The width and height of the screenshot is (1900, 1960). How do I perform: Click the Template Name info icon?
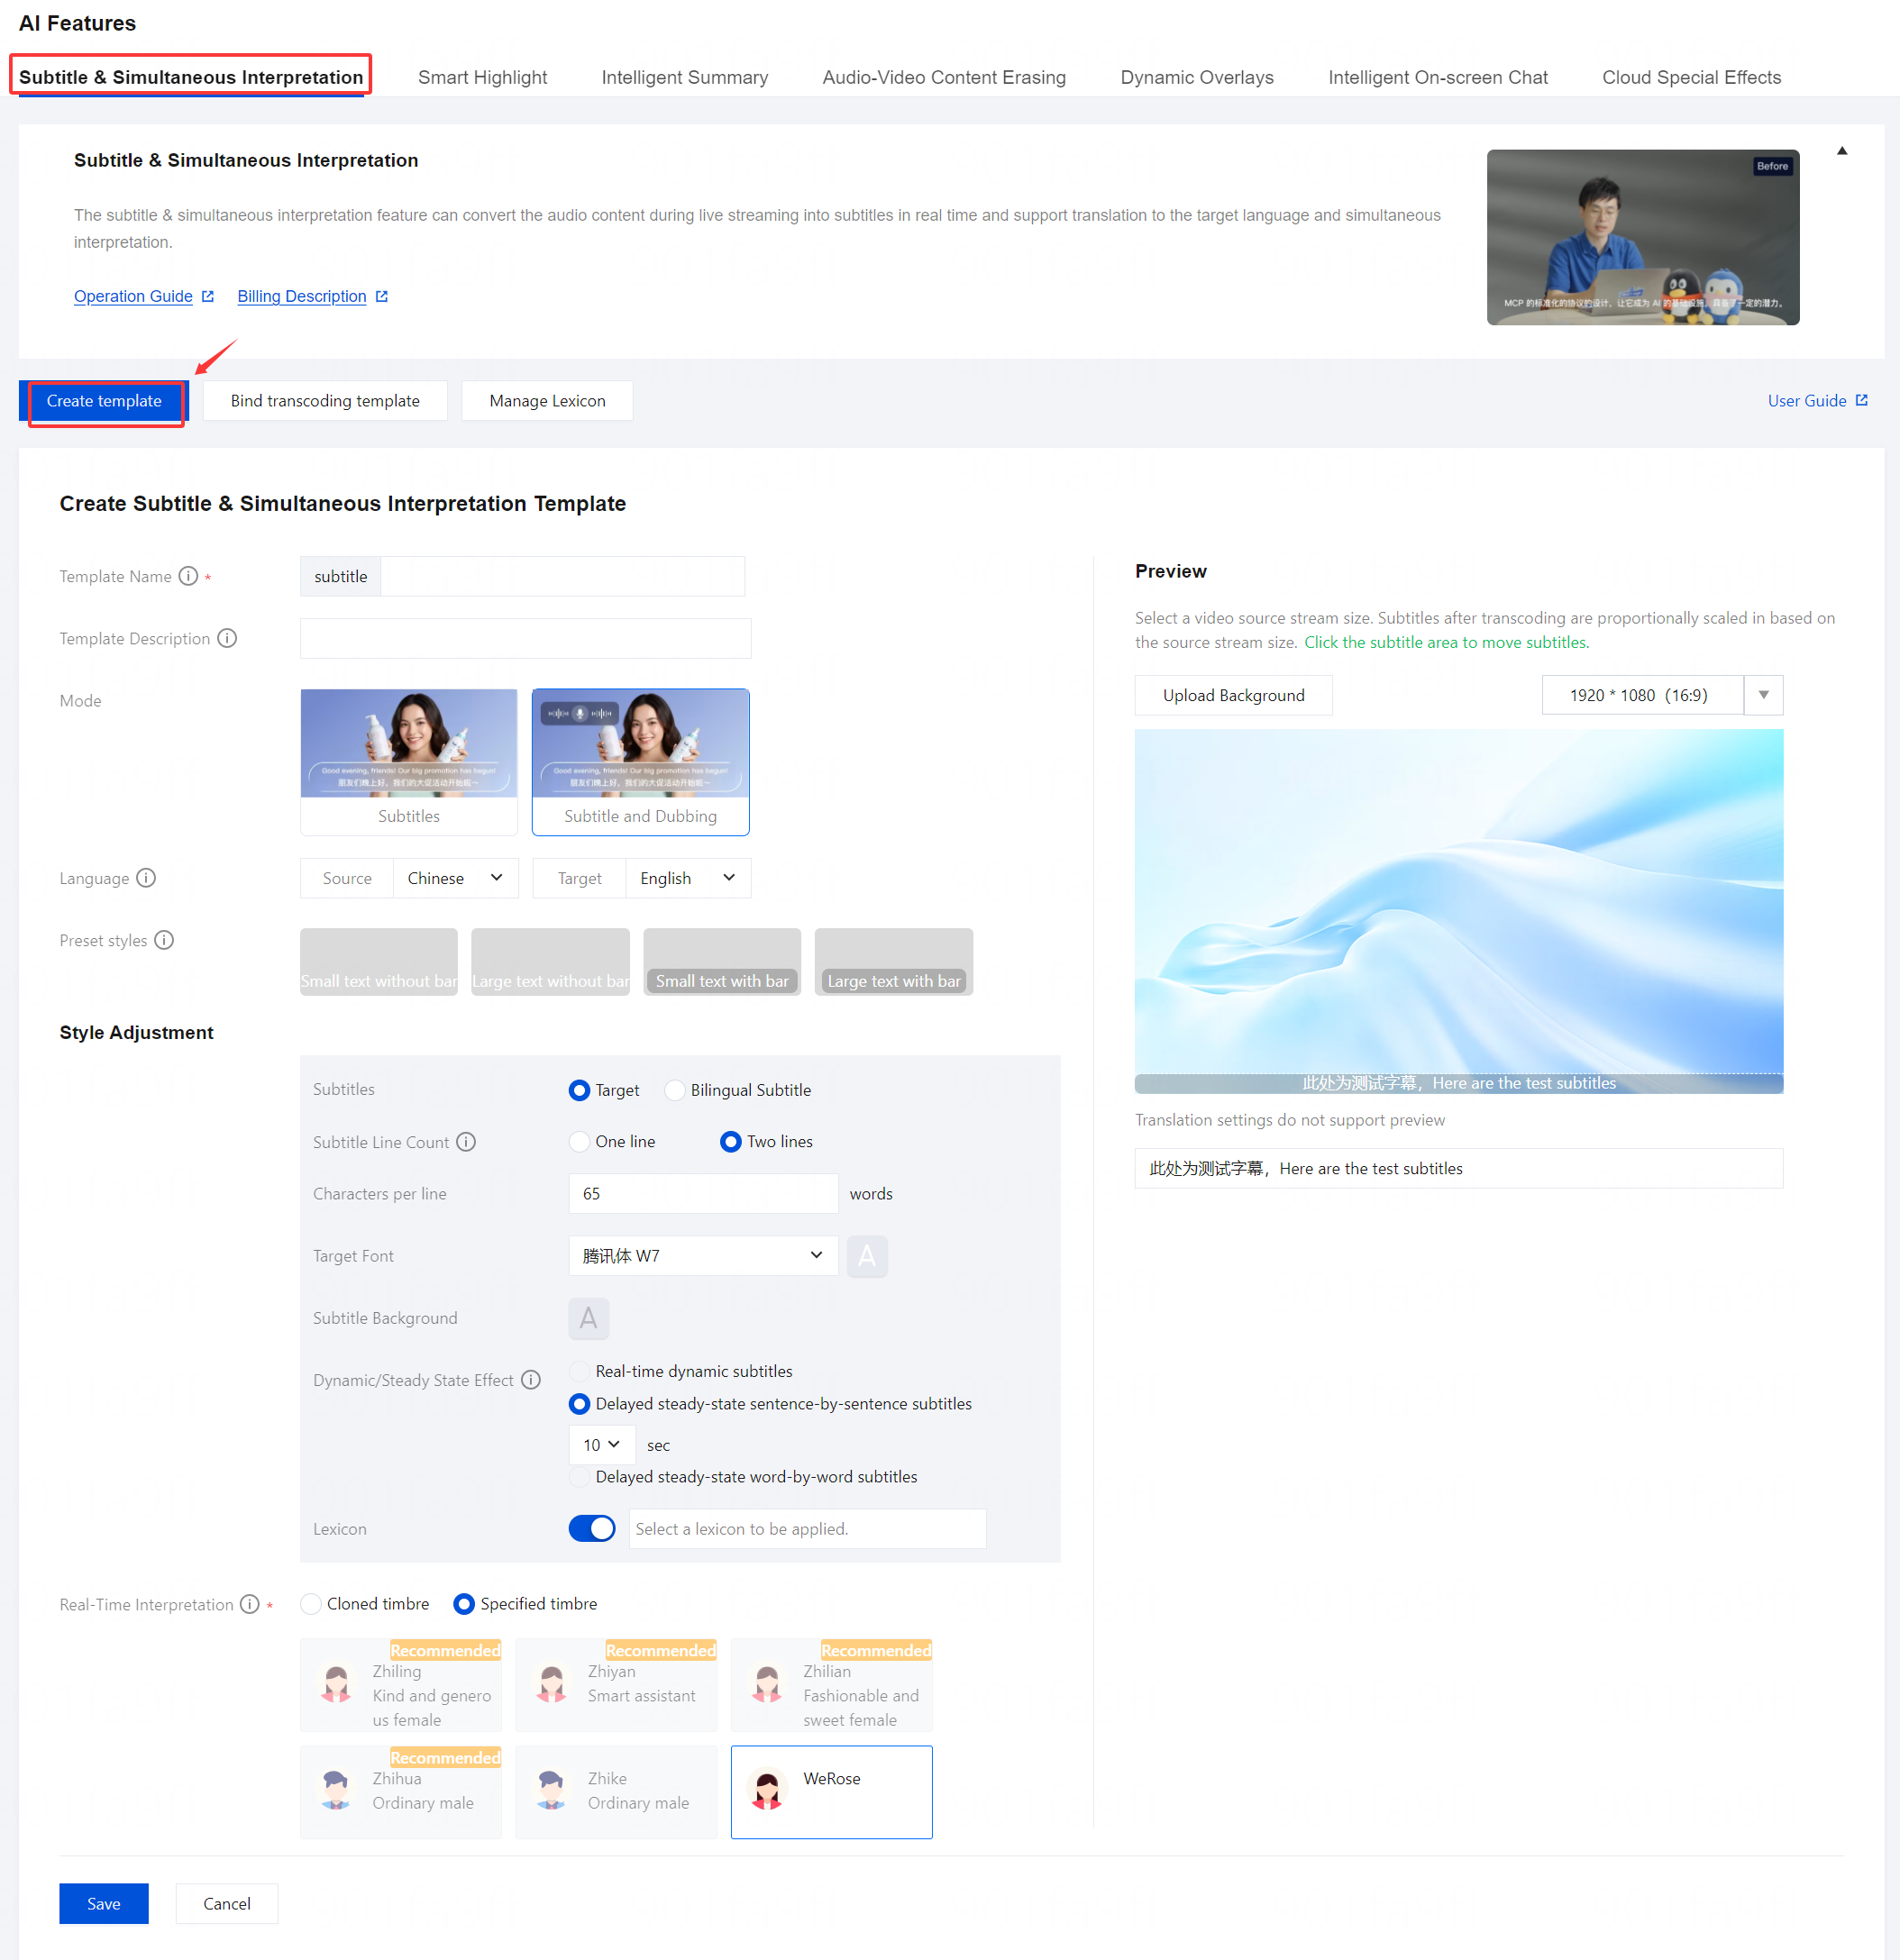(188, 576)
